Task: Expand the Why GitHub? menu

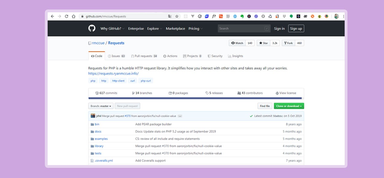Action: point(112,29)
